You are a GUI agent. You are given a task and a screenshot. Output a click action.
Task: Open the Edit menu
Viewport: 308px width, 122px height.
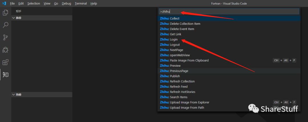pyautogui.click(x=21, y=3)
